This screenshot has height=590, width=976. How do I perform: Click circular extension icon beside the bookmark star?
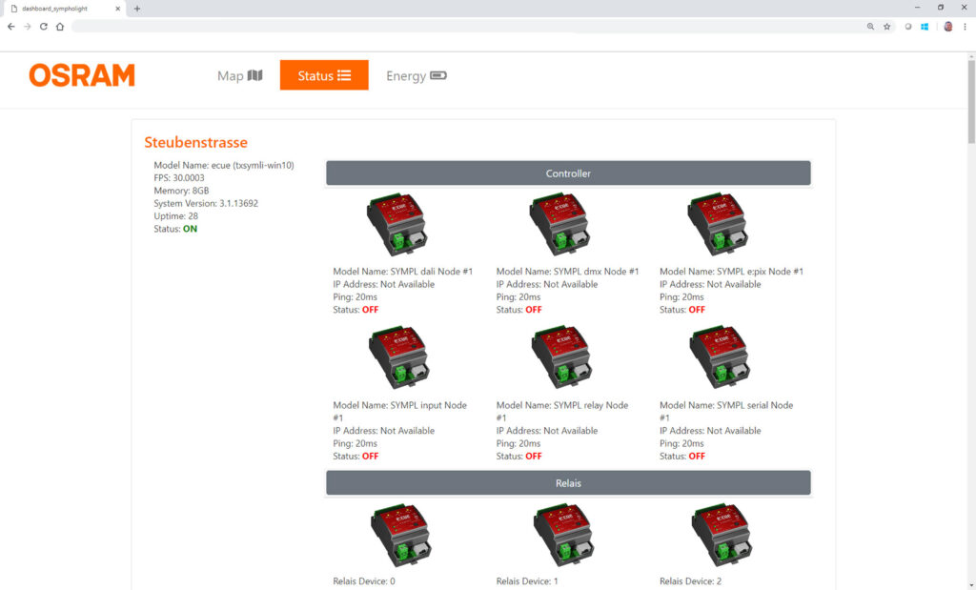click(x=908, y=26)
